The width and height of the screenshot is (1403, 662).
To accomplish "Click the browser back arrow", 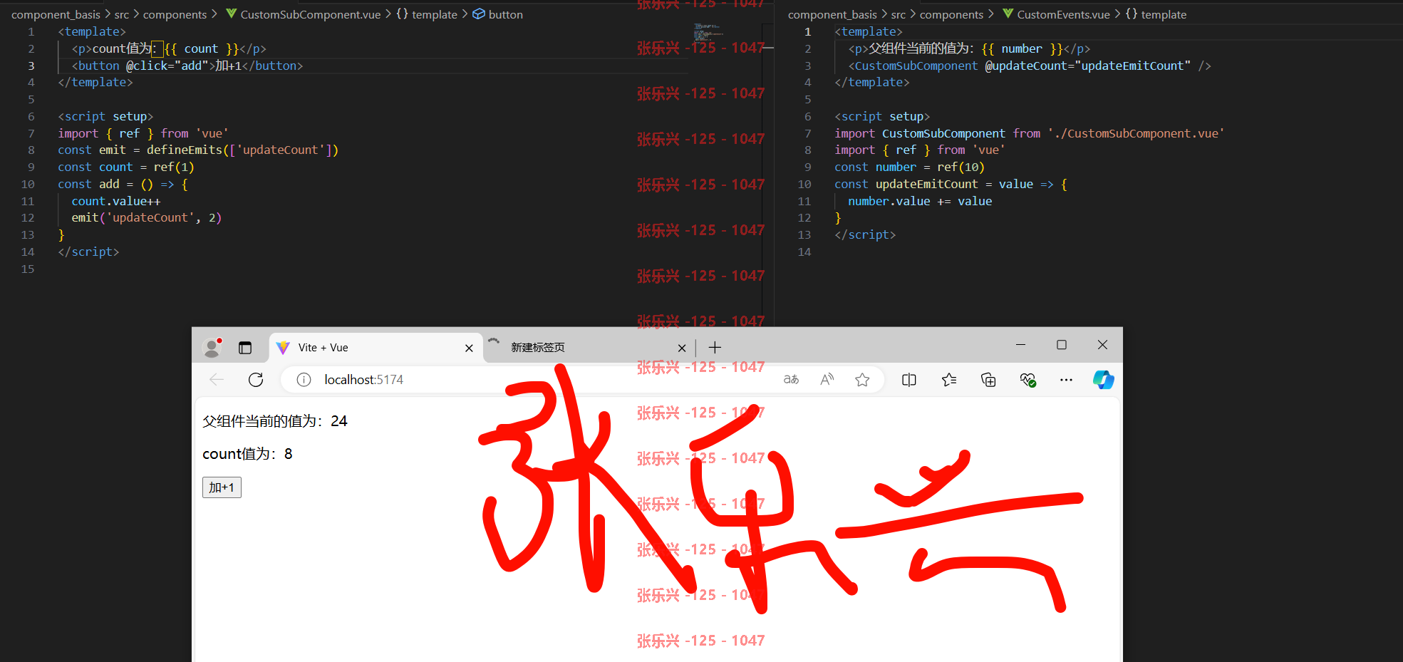I will (217, 380).
